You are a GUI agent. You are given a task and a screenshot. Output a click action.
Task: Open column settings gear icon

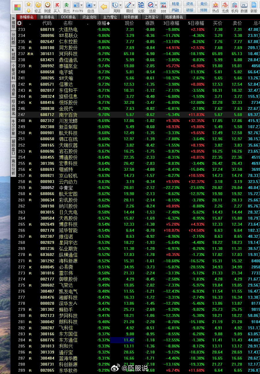point(19,23)
